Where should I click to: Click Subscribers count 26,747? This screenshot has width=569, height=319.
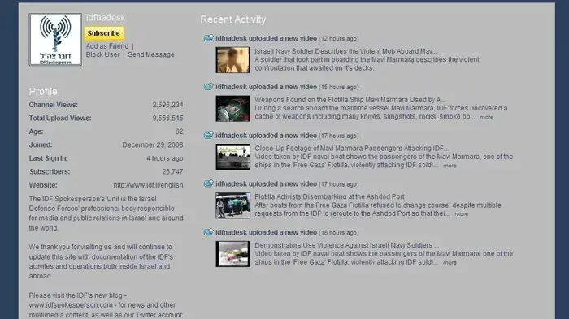tap(172, 171)
